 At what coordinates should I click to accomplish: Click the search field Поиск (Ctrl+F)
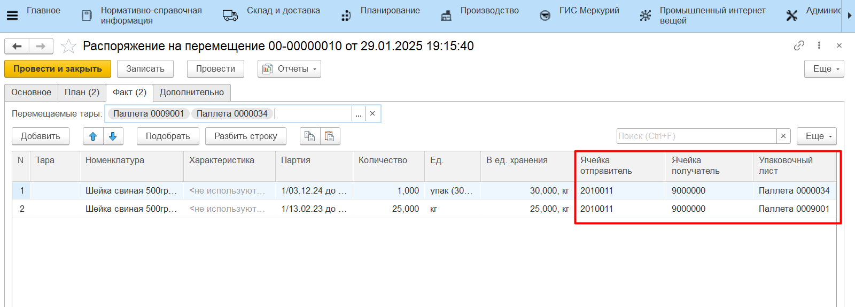696,136
